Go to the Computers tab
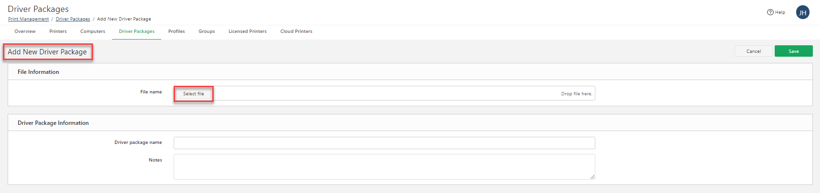 93,31
